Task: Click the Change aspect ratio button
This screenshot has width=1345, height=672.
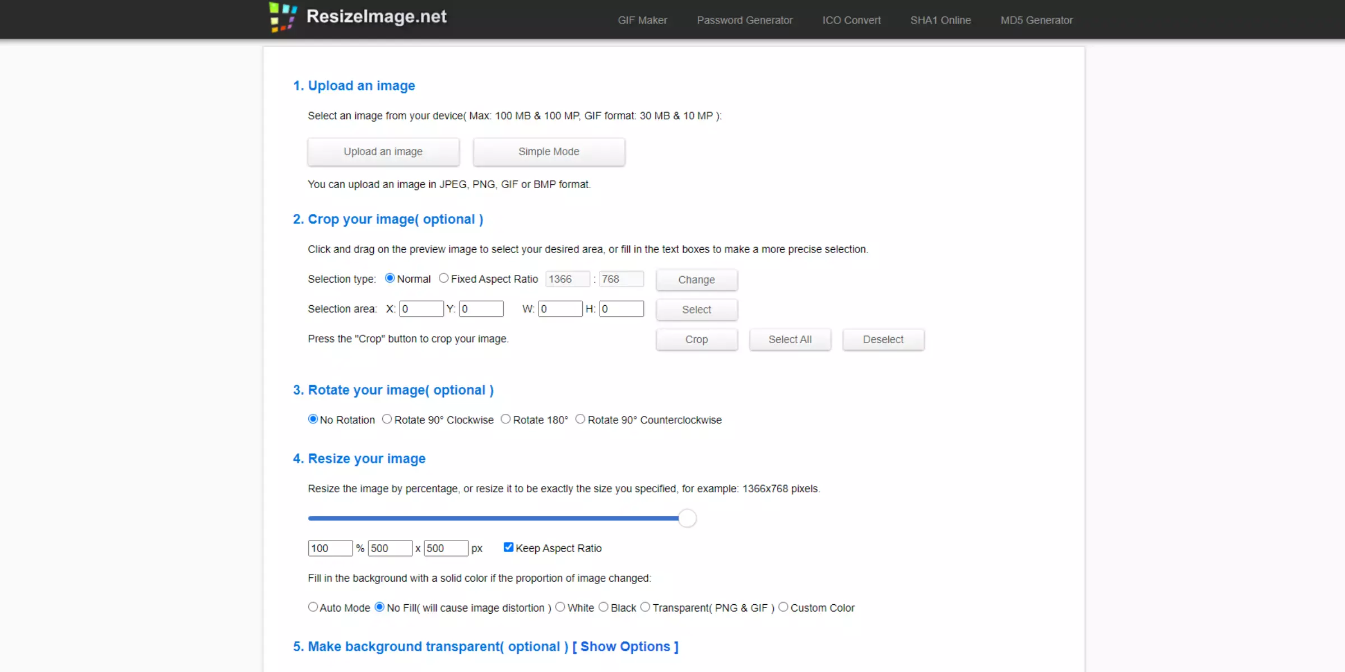Action: tap(697, 279)
